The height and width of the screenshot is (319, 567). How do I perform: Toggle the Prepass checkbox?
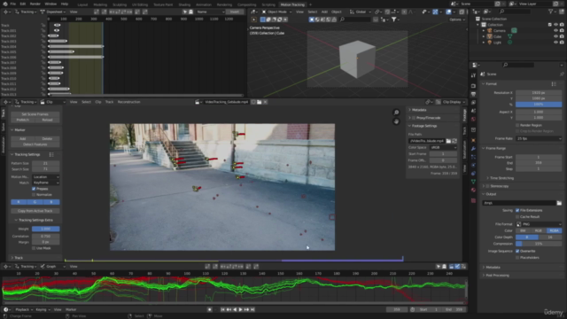pyautogui.click(x=34, y=189)
